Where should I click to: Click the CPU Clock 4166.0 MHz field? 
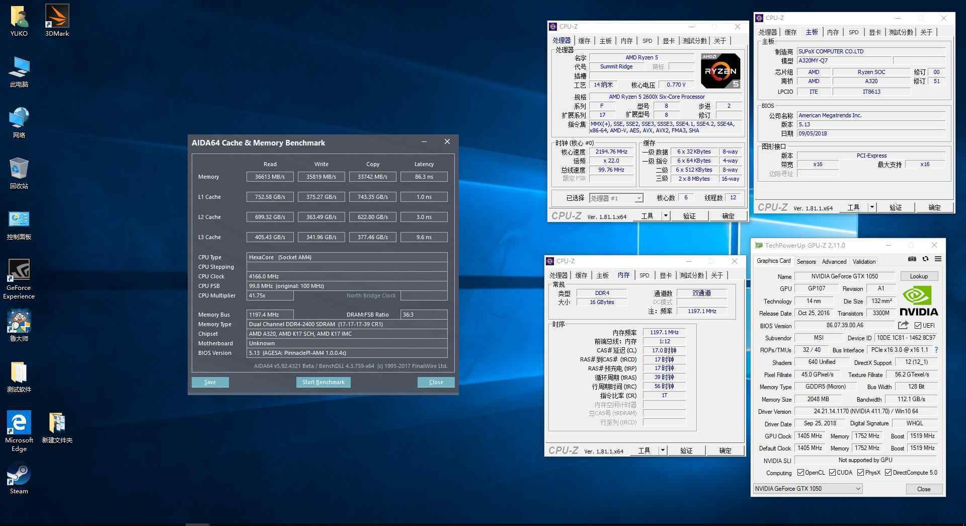[347, 276]
